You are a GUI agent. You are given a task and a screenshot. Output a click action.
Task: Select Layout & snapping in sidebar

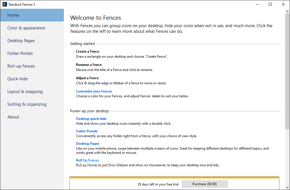click(x=32, y=92)
